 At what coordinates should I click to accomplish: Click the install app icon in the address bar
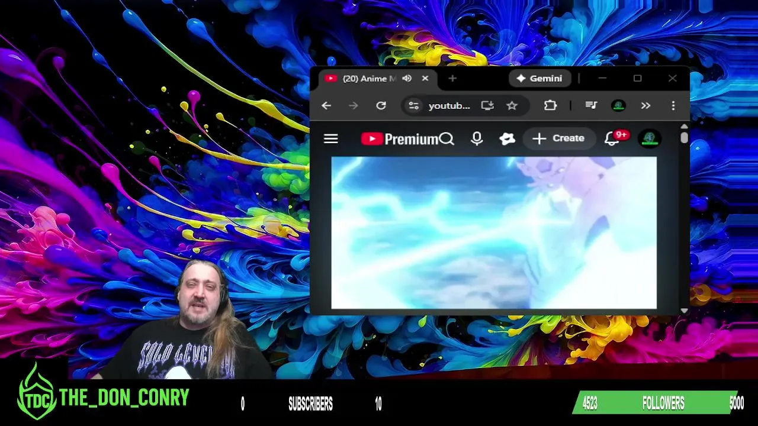click(487, 105)
